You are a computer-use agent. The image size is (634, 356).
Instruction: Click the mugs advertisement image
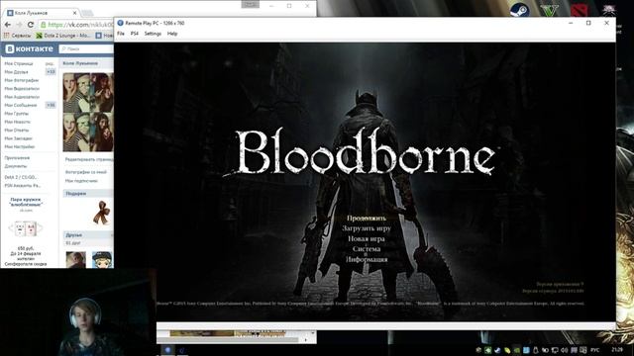coord(25,228)
